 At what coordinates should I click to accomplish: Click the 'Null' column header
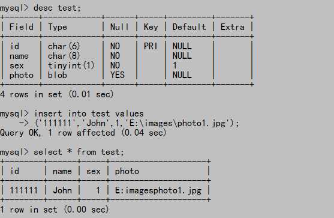tap(119, 27)
